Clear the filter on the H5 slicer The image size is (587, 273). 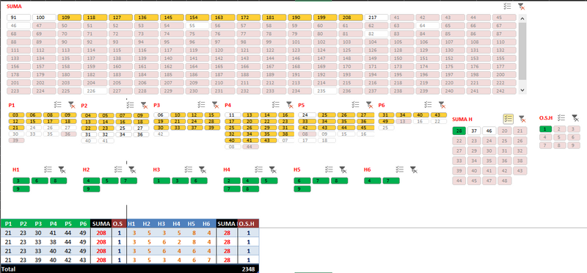tap(343, 170)
